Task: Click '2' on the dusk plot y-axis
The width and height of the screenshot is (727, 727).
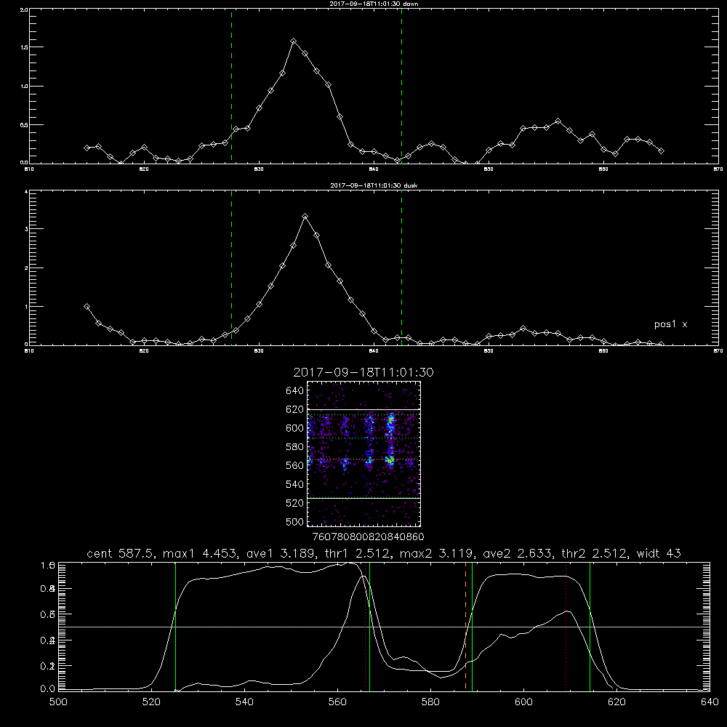Action: 26,268
